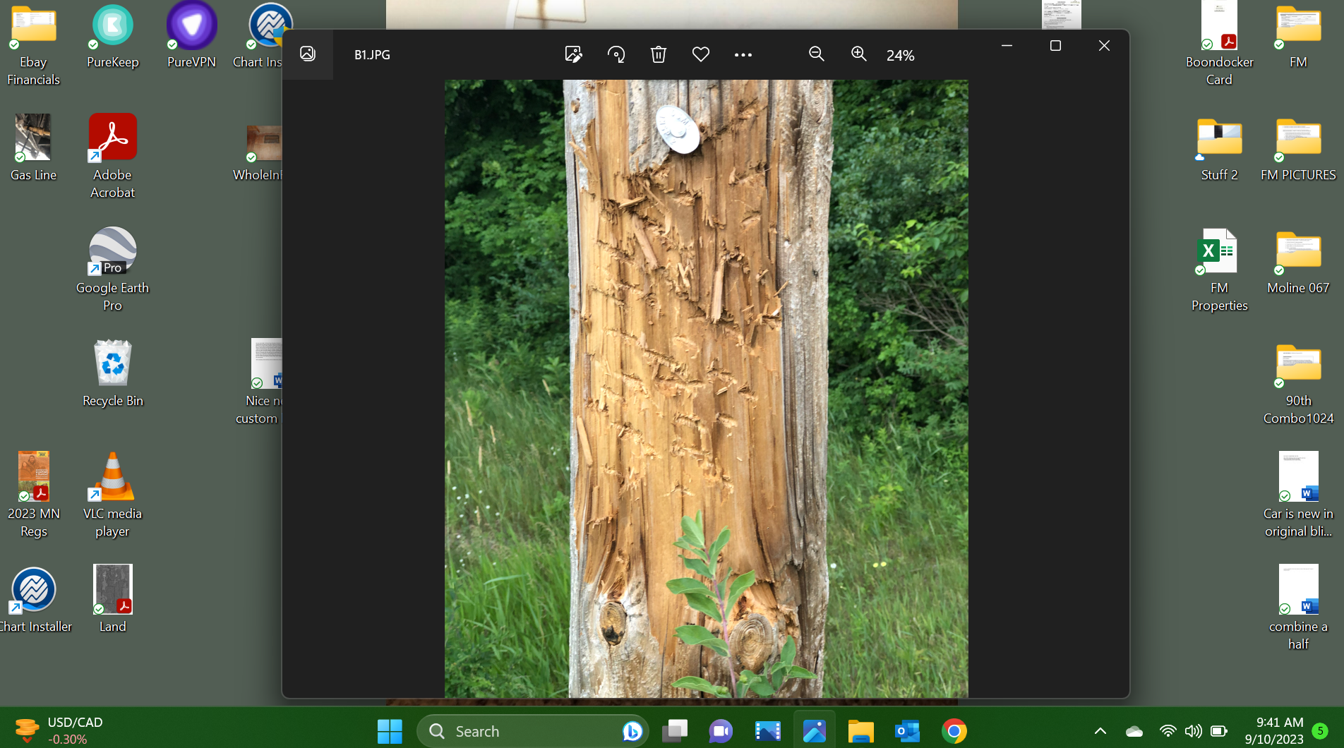1344x748 pixels.
Task: Toggle the favorite heart icon
Action: pos(701,54)
